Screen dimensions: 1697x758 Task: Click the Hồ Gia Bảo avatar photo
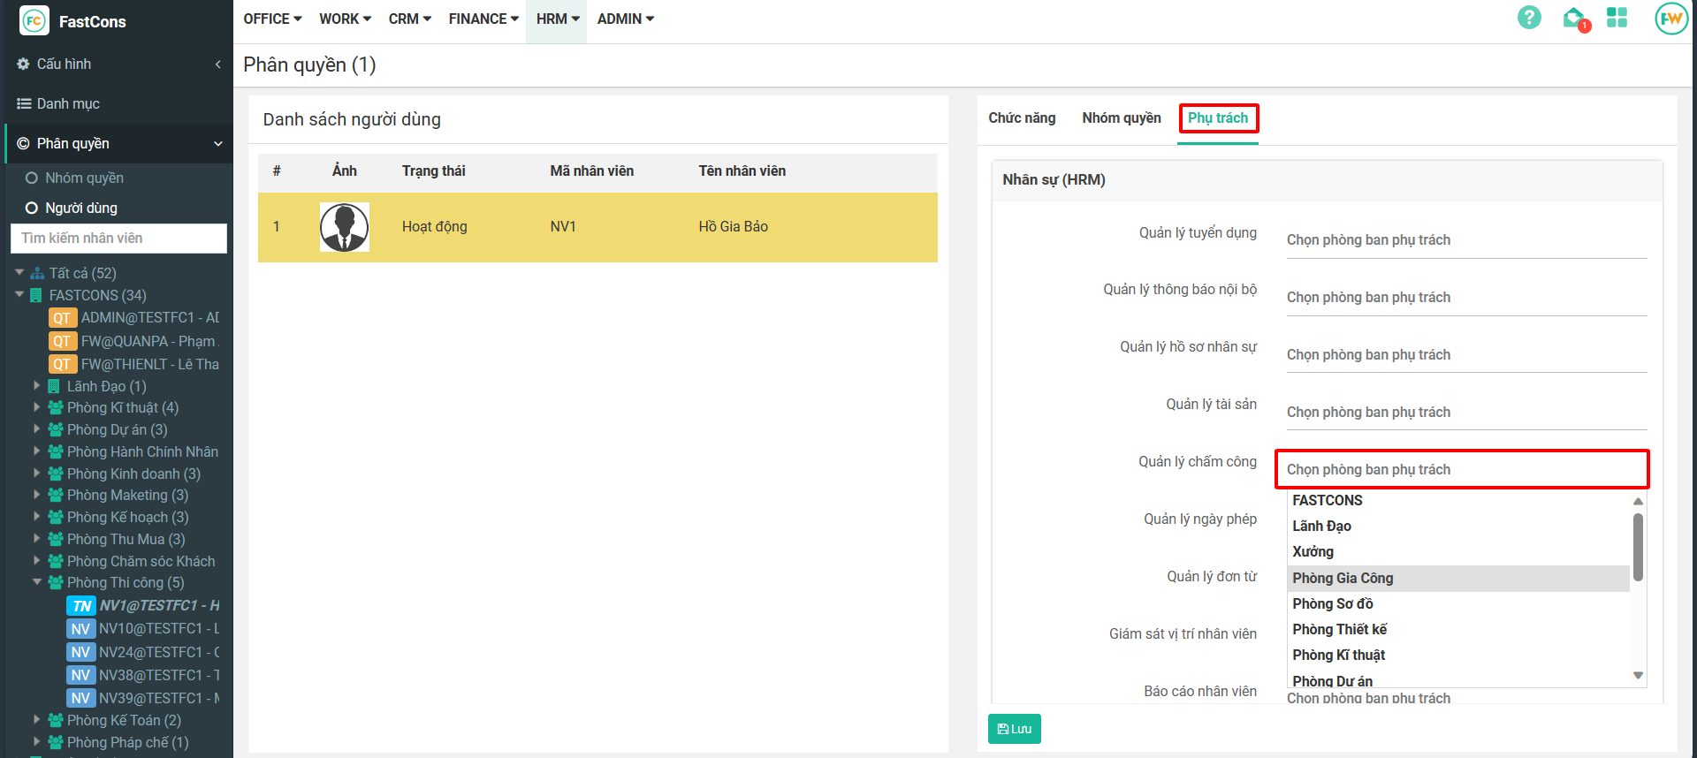pyautogui.click(x=344, y=227)
